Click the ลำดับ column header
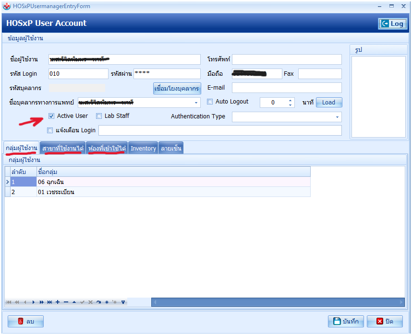 (x=23, y=172)
